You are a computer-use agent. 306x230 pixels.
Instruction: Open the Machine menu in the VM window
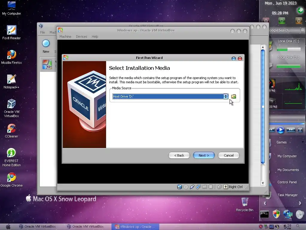pos(65,37)
